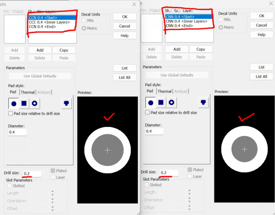Switch to Thermal tab in left dialog
The image size is (275, 215).
[x=27, y=92]
